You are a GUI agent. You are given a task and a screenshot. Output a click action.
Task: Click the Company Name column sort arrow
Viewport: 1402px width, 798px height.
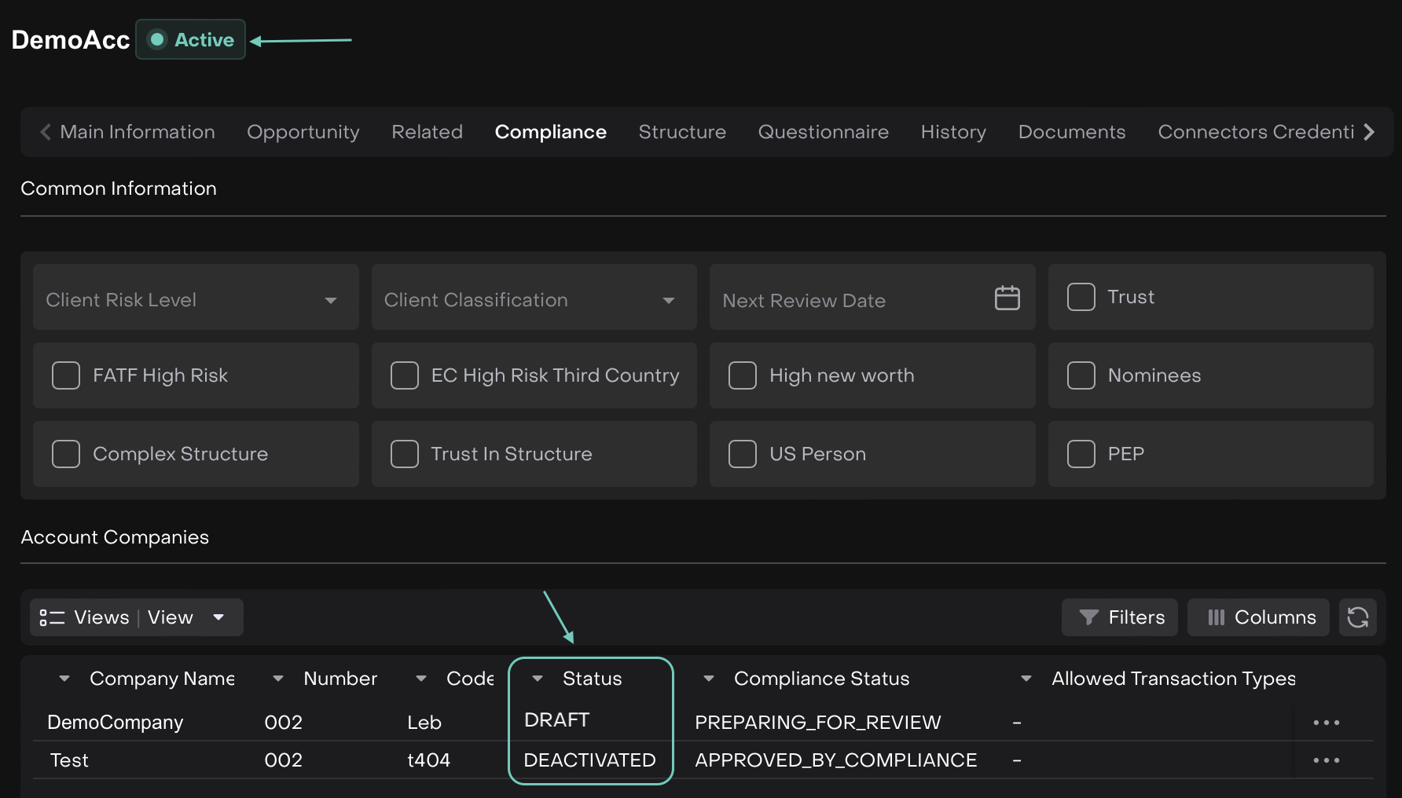point(64,679)
